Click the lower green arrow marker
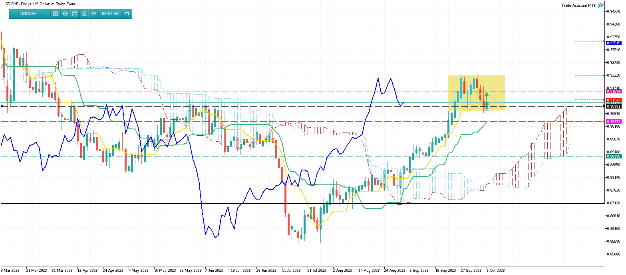 coord(487,103)
